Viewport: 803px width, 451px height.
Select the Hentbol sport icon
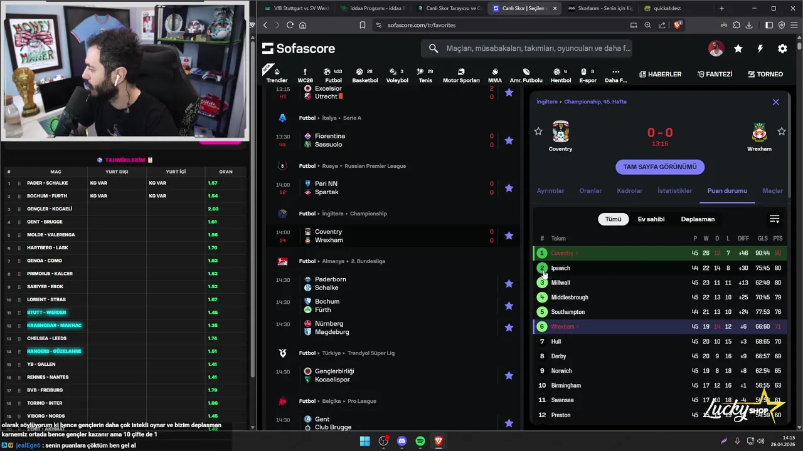point(560,75)
